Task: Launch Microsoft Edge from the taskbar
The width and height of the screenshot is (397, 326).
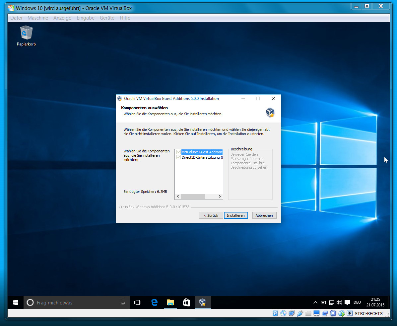Action: pos(154,302)
